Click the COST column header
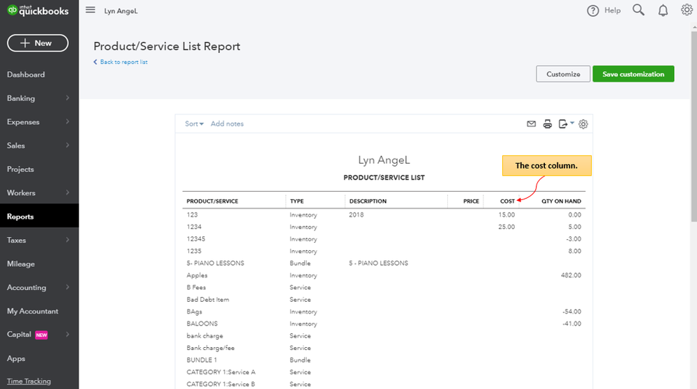This screenshot has width=697, height=389. pyautogui.click(x=507, y=201)
